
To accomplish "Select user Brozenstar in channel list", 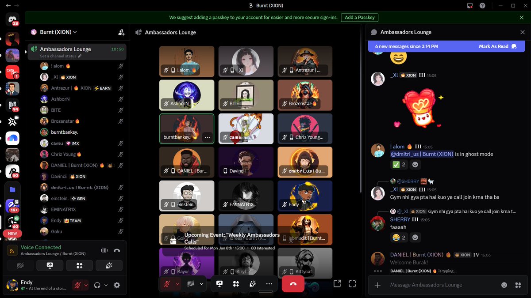I will click(x=82, y=121).
